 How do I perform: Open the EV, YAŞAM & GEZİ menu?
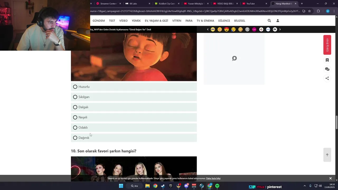click(x=156, y=21)
